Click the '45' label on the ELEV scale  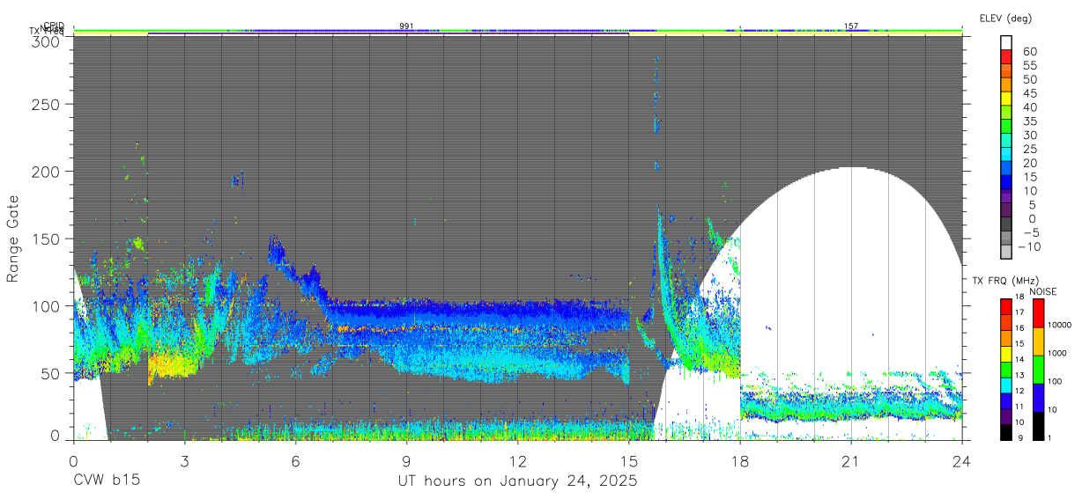(1029, 93)
